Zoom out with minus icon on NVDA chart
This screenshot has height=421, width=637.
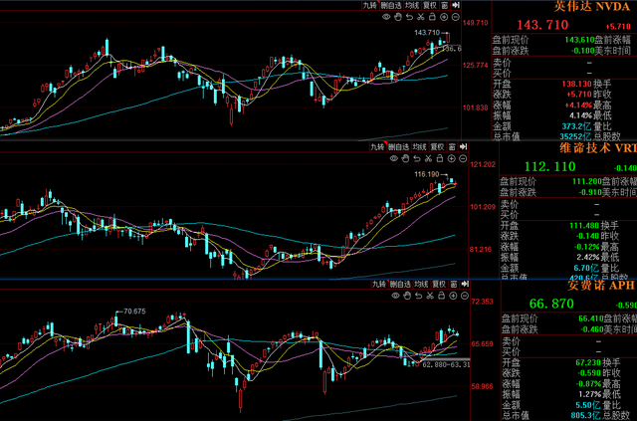tap(456, 17)
